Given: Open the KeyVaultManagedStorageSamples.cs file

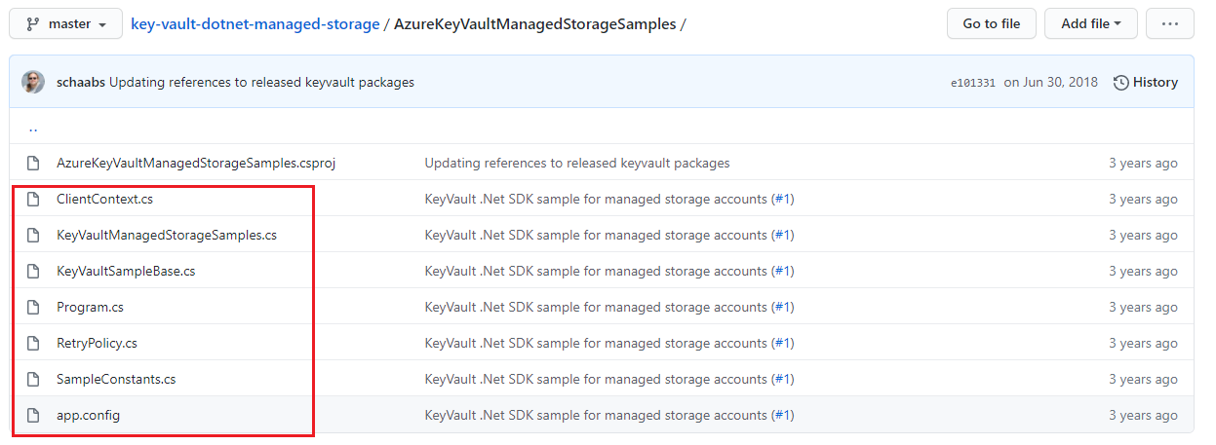Looking at the screenshot, I should pos(167,236).
